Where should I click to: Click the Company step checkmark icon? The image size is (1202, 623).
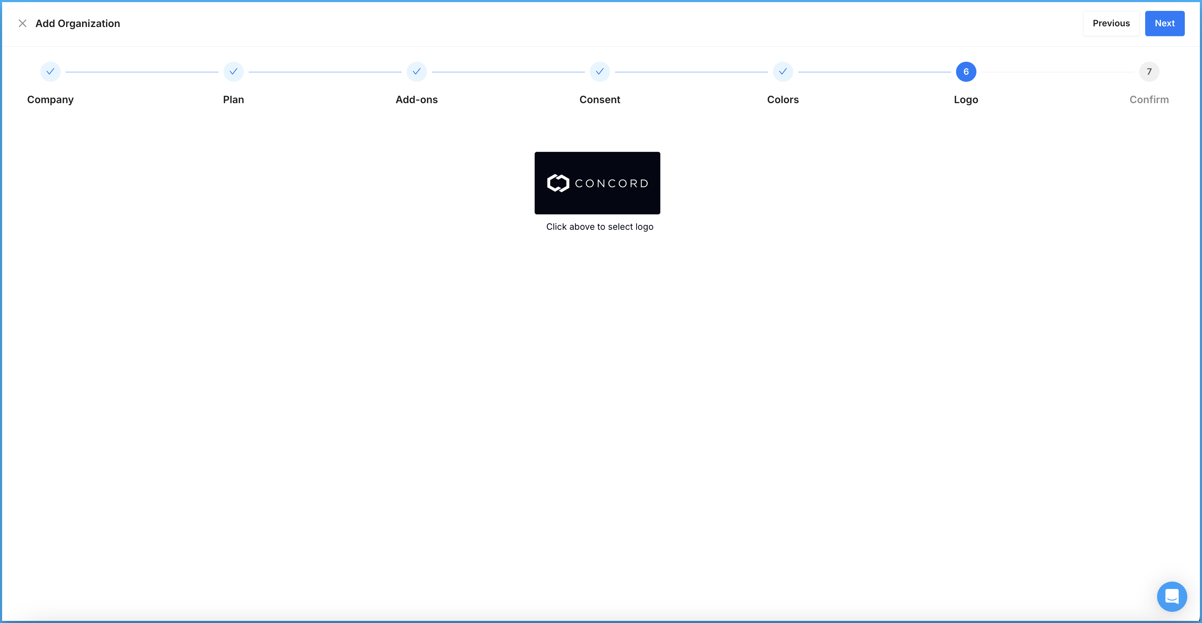coord(51,72)
